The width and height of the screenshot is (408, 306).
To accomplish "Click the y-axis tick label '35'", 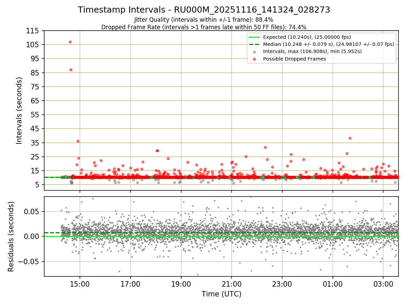I will (35, 143).
